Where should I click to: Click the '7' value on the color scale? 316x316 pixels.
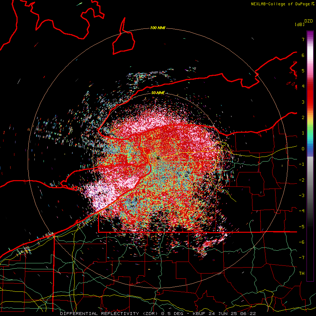click(303, 39)
